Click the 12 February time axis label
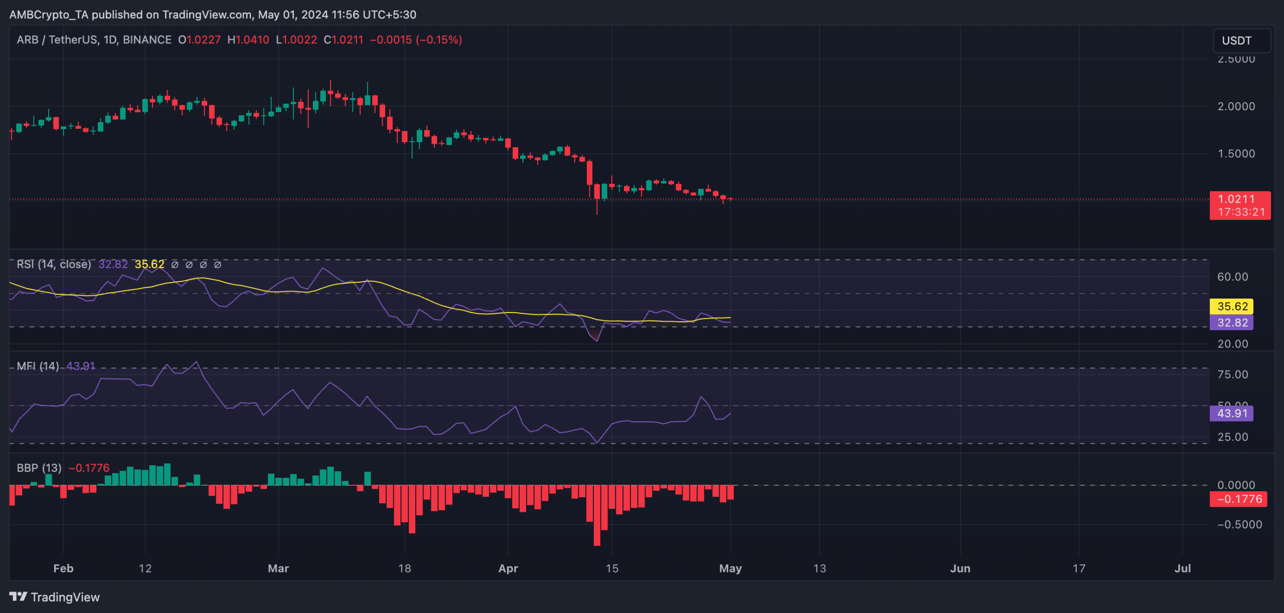The width and height of the screenshot is (1284, 613). (145, 568)
